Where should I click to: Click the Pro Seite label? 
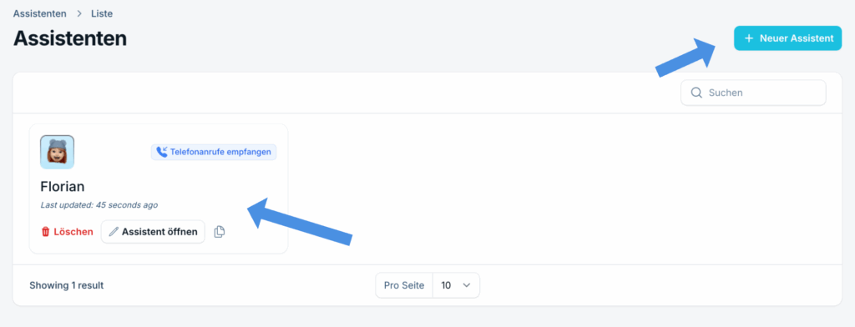tap(404, 285)
